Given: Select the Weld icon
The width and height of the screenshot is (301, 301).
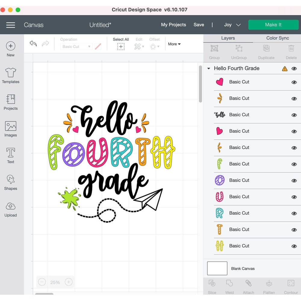Looking at the screenshot, I should point(230,285).
